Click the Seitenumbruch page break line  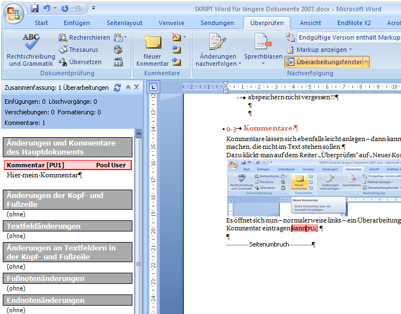(x=270, y=244)
